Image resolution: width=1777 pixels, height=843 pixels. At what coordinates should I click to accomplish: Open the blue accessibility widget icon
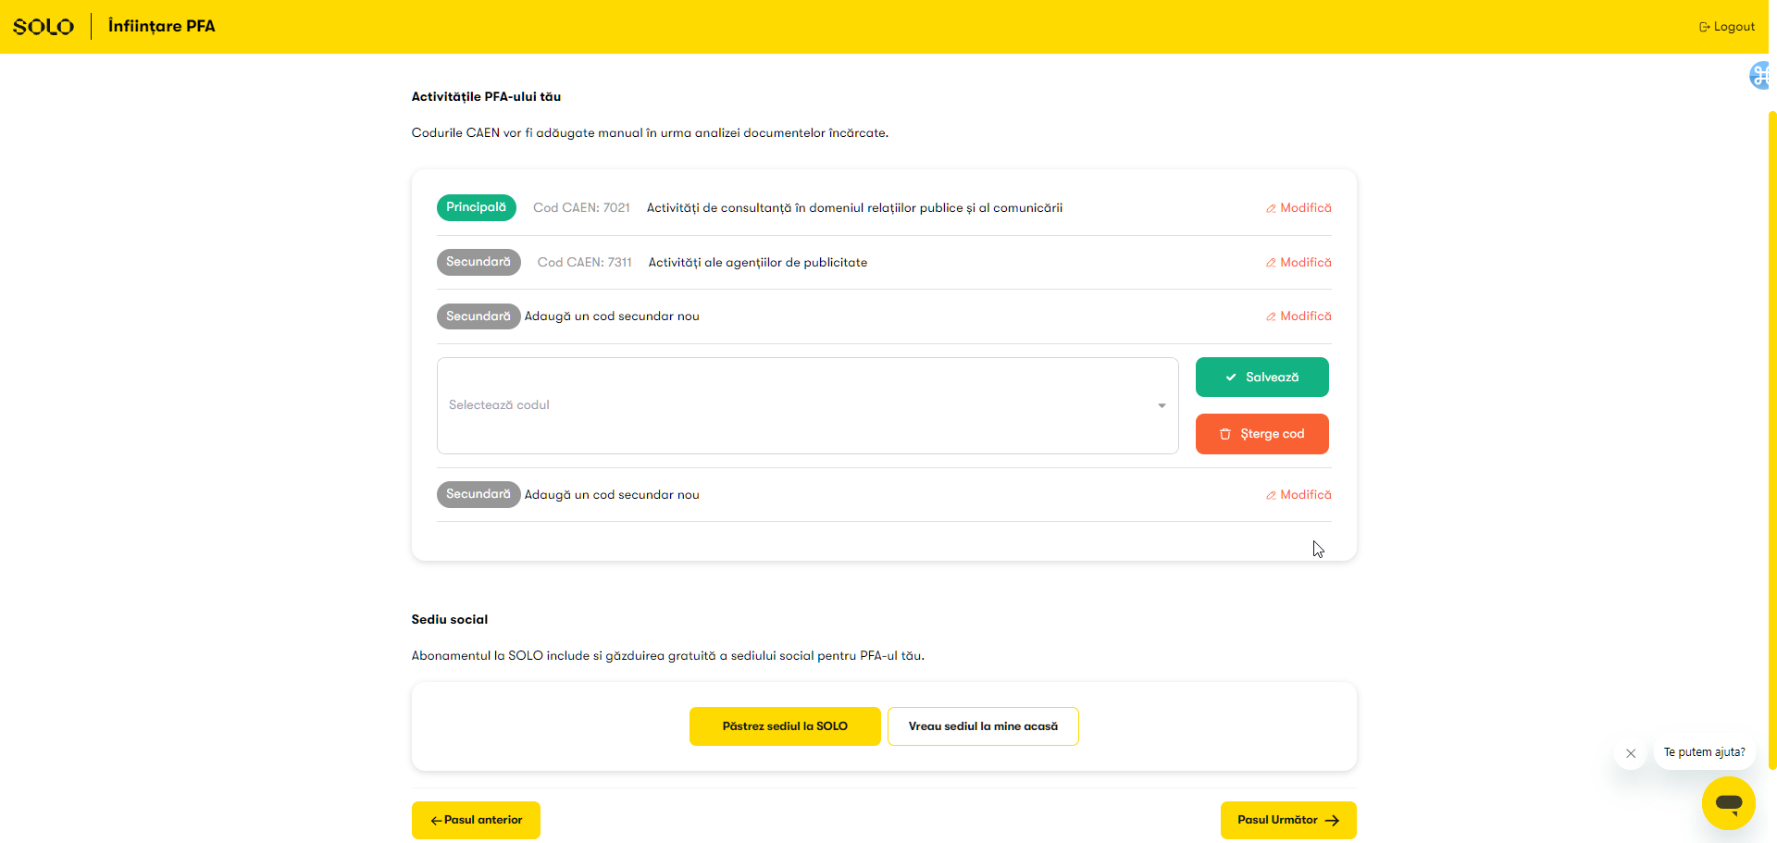1759,76
